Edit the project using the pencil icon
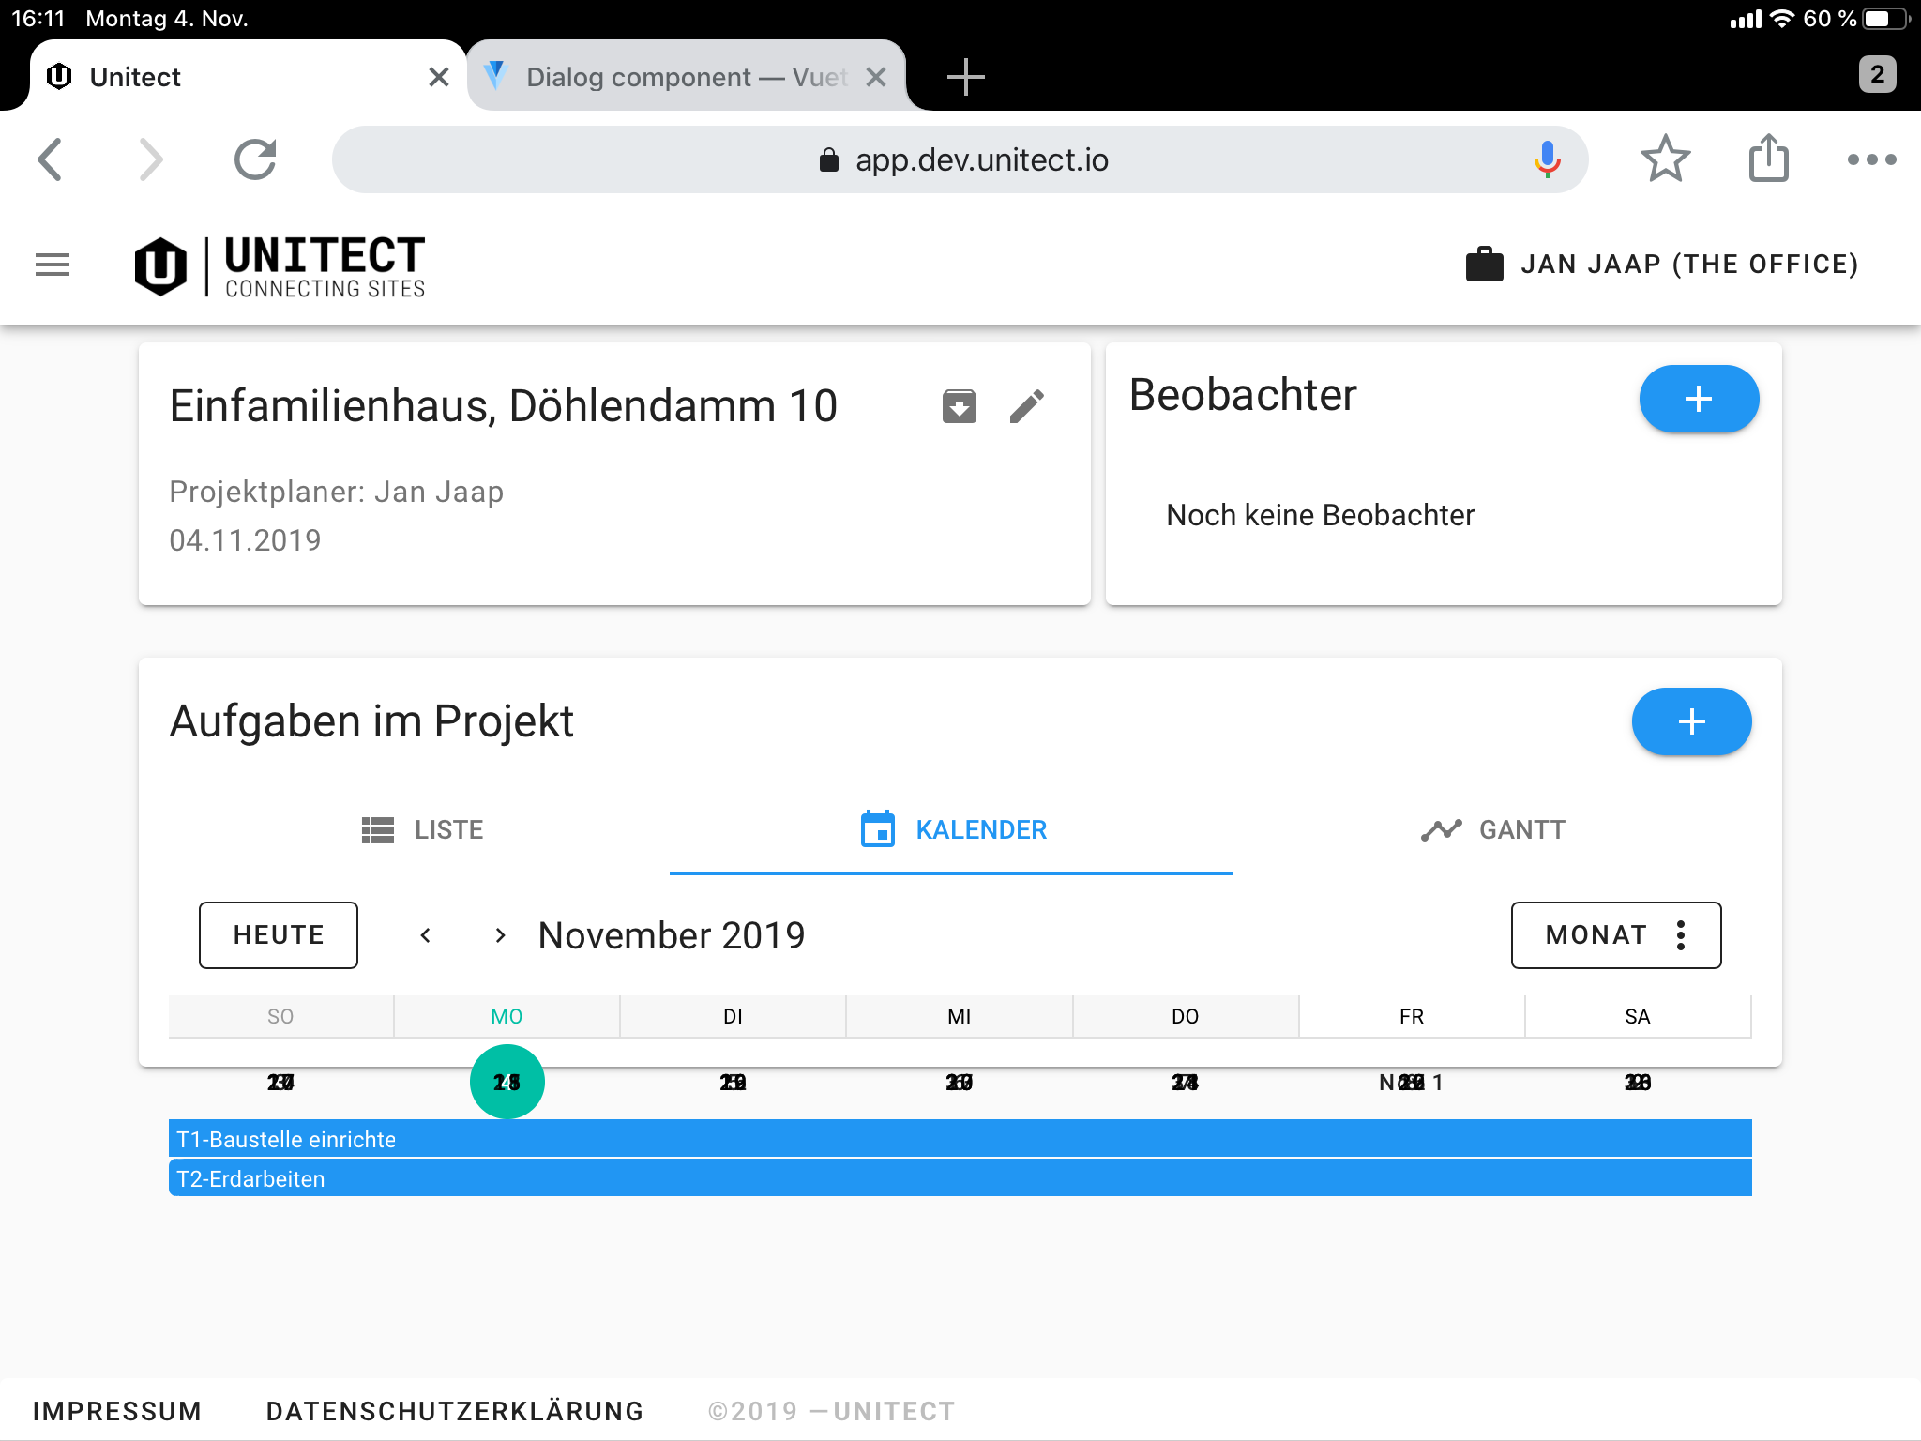This screenshot has height=1441, width=1921. [1028, 405]
